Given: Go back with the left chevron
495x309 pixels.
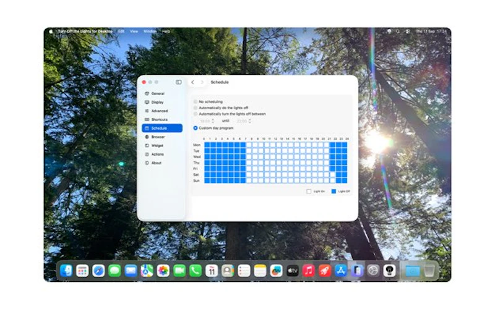Looking at the screenshot, I should [x=192, y=82].
